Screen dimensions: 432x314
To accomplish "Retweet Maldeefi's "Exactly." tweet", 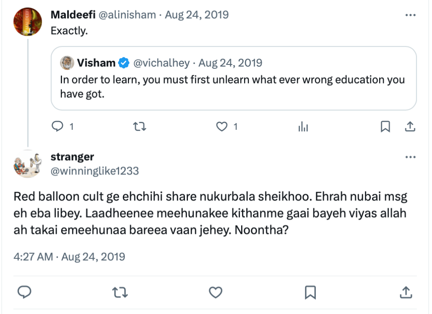I will point(139,126).
